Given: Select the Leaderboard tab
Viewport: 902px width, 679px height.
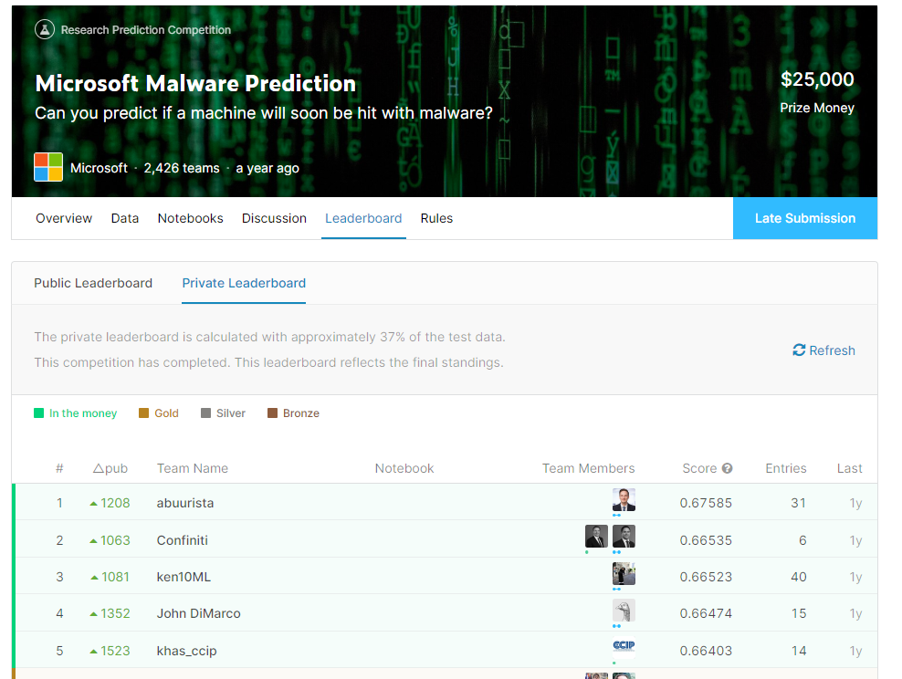Looking at the screenshot, I should [363, 218].
